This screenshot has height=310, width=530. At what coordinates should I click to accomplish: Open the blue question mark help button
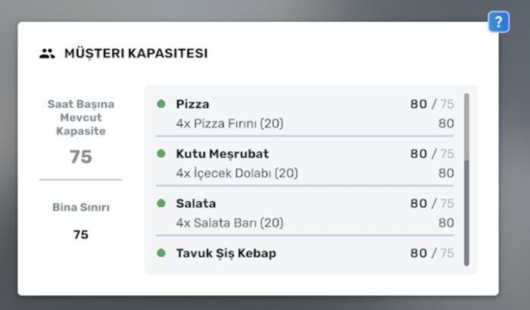click(x=497, y=22)
